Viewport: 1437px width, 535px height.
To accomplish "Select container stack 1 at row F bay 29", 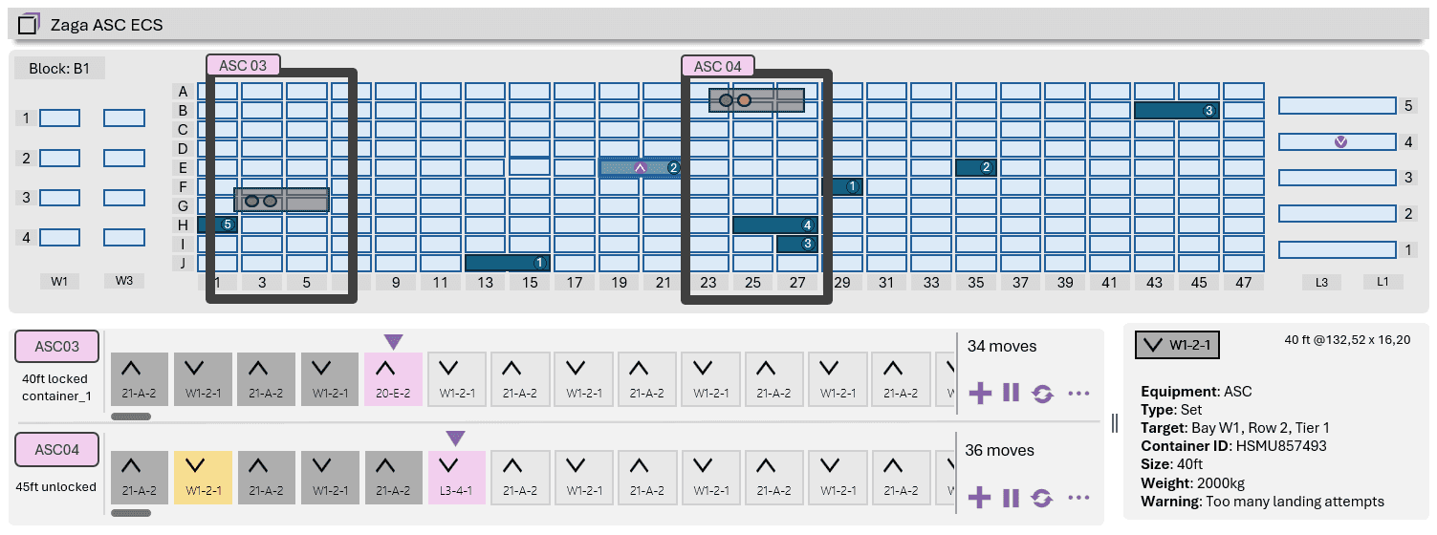I will pyautogui.click(x=842, y=186).
